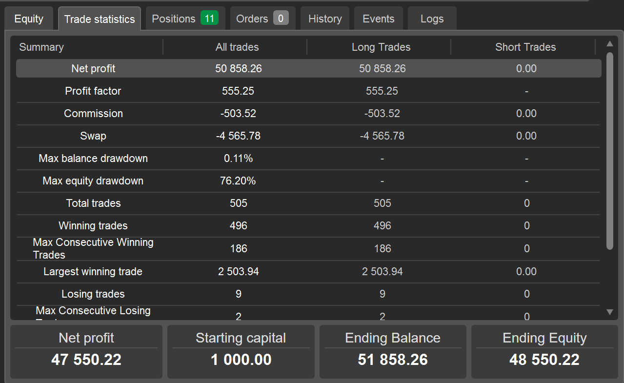Click the Short Trades column header
Viewport: 624px width, 383px height.
coord(525,47)
